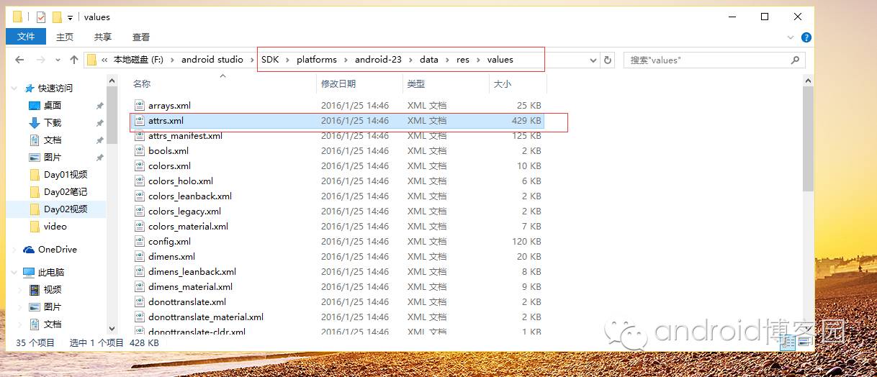877x377 pixels.
Task: Switch to the 查看 ribbon tab
Action: pos(141,37)
